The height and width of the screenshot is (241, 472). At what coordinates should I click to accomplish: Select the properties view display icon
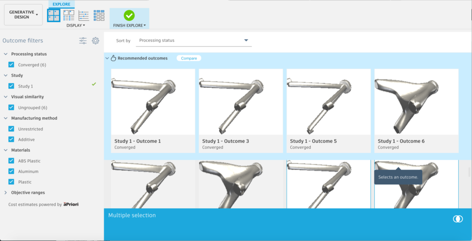69,15
